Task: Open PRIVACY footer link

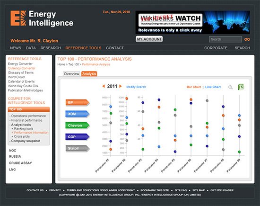Action: 55,190
